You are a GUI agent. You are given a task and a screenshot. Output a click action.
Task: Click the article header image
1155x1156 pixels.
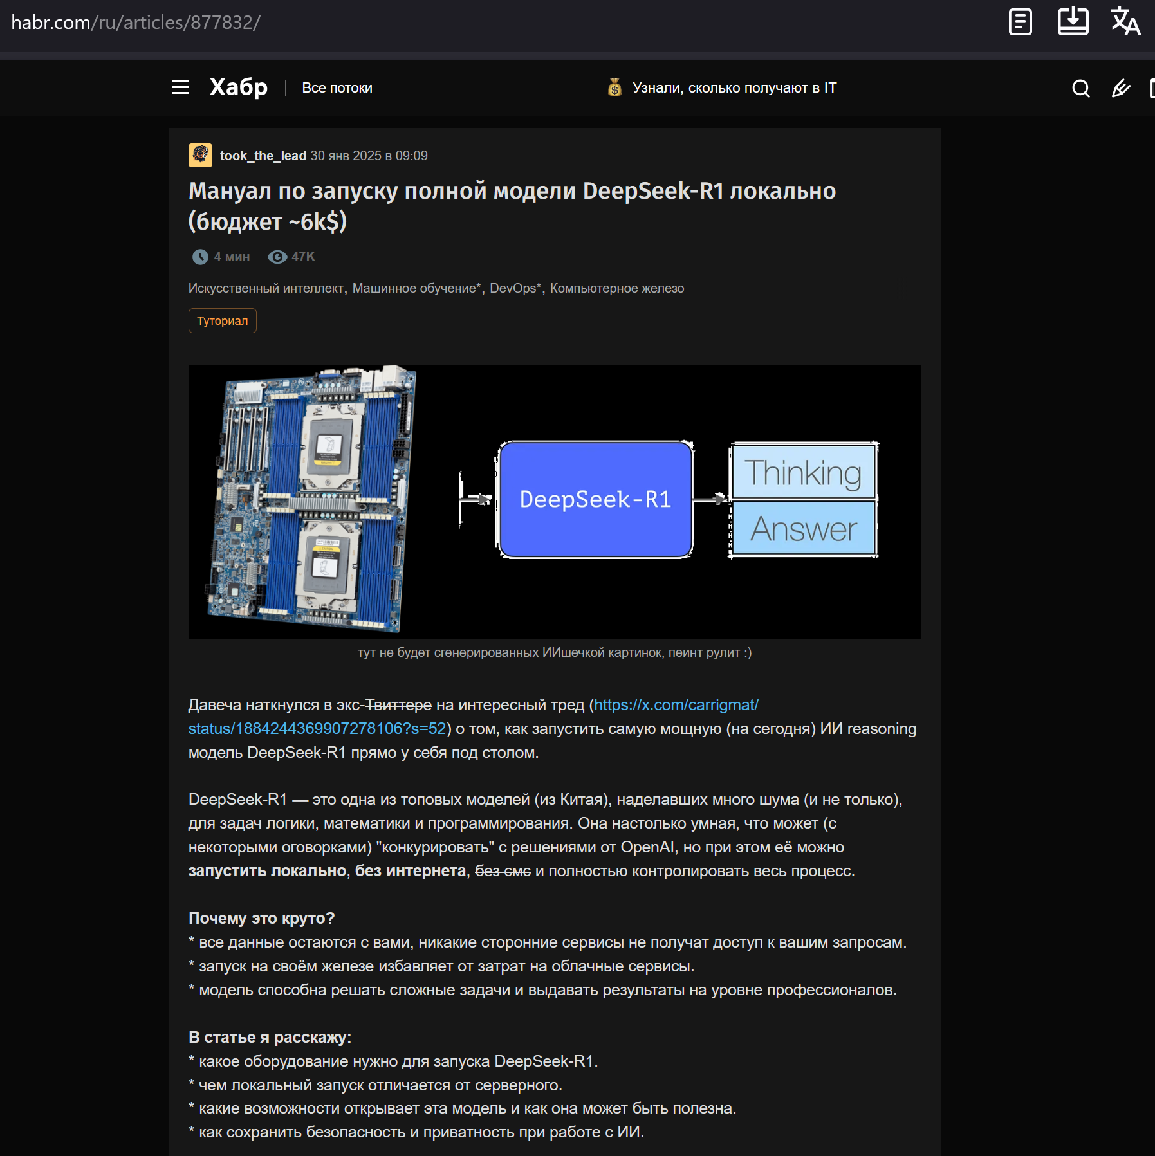click(x=555, y=502)
